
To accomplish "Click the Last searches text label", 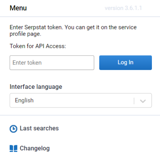I will (39, 128).
